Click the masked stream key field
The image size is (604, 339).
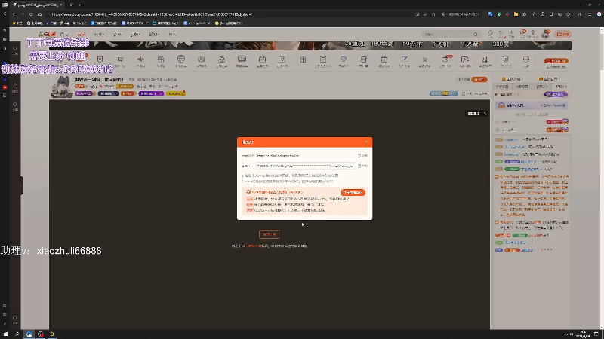coord(306,166)
